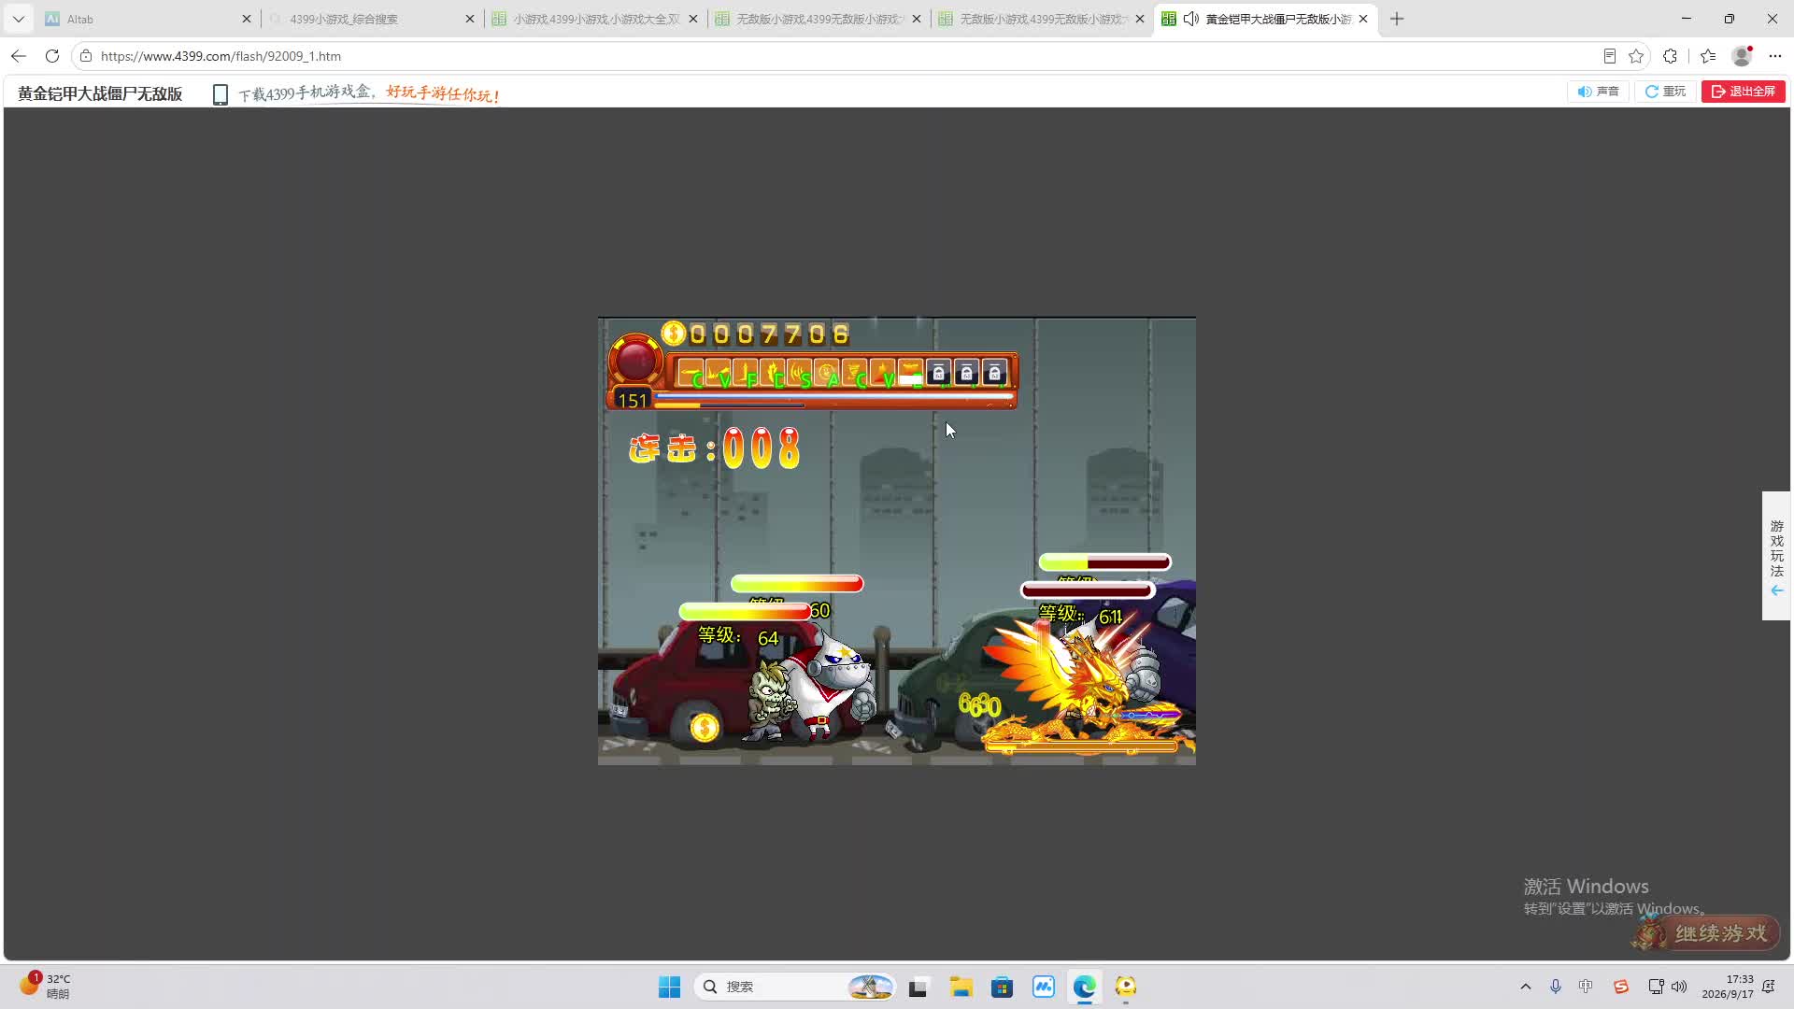This screenshot has height=1009, width=1794.
Task: View site information lock icon
Action: 86,56
